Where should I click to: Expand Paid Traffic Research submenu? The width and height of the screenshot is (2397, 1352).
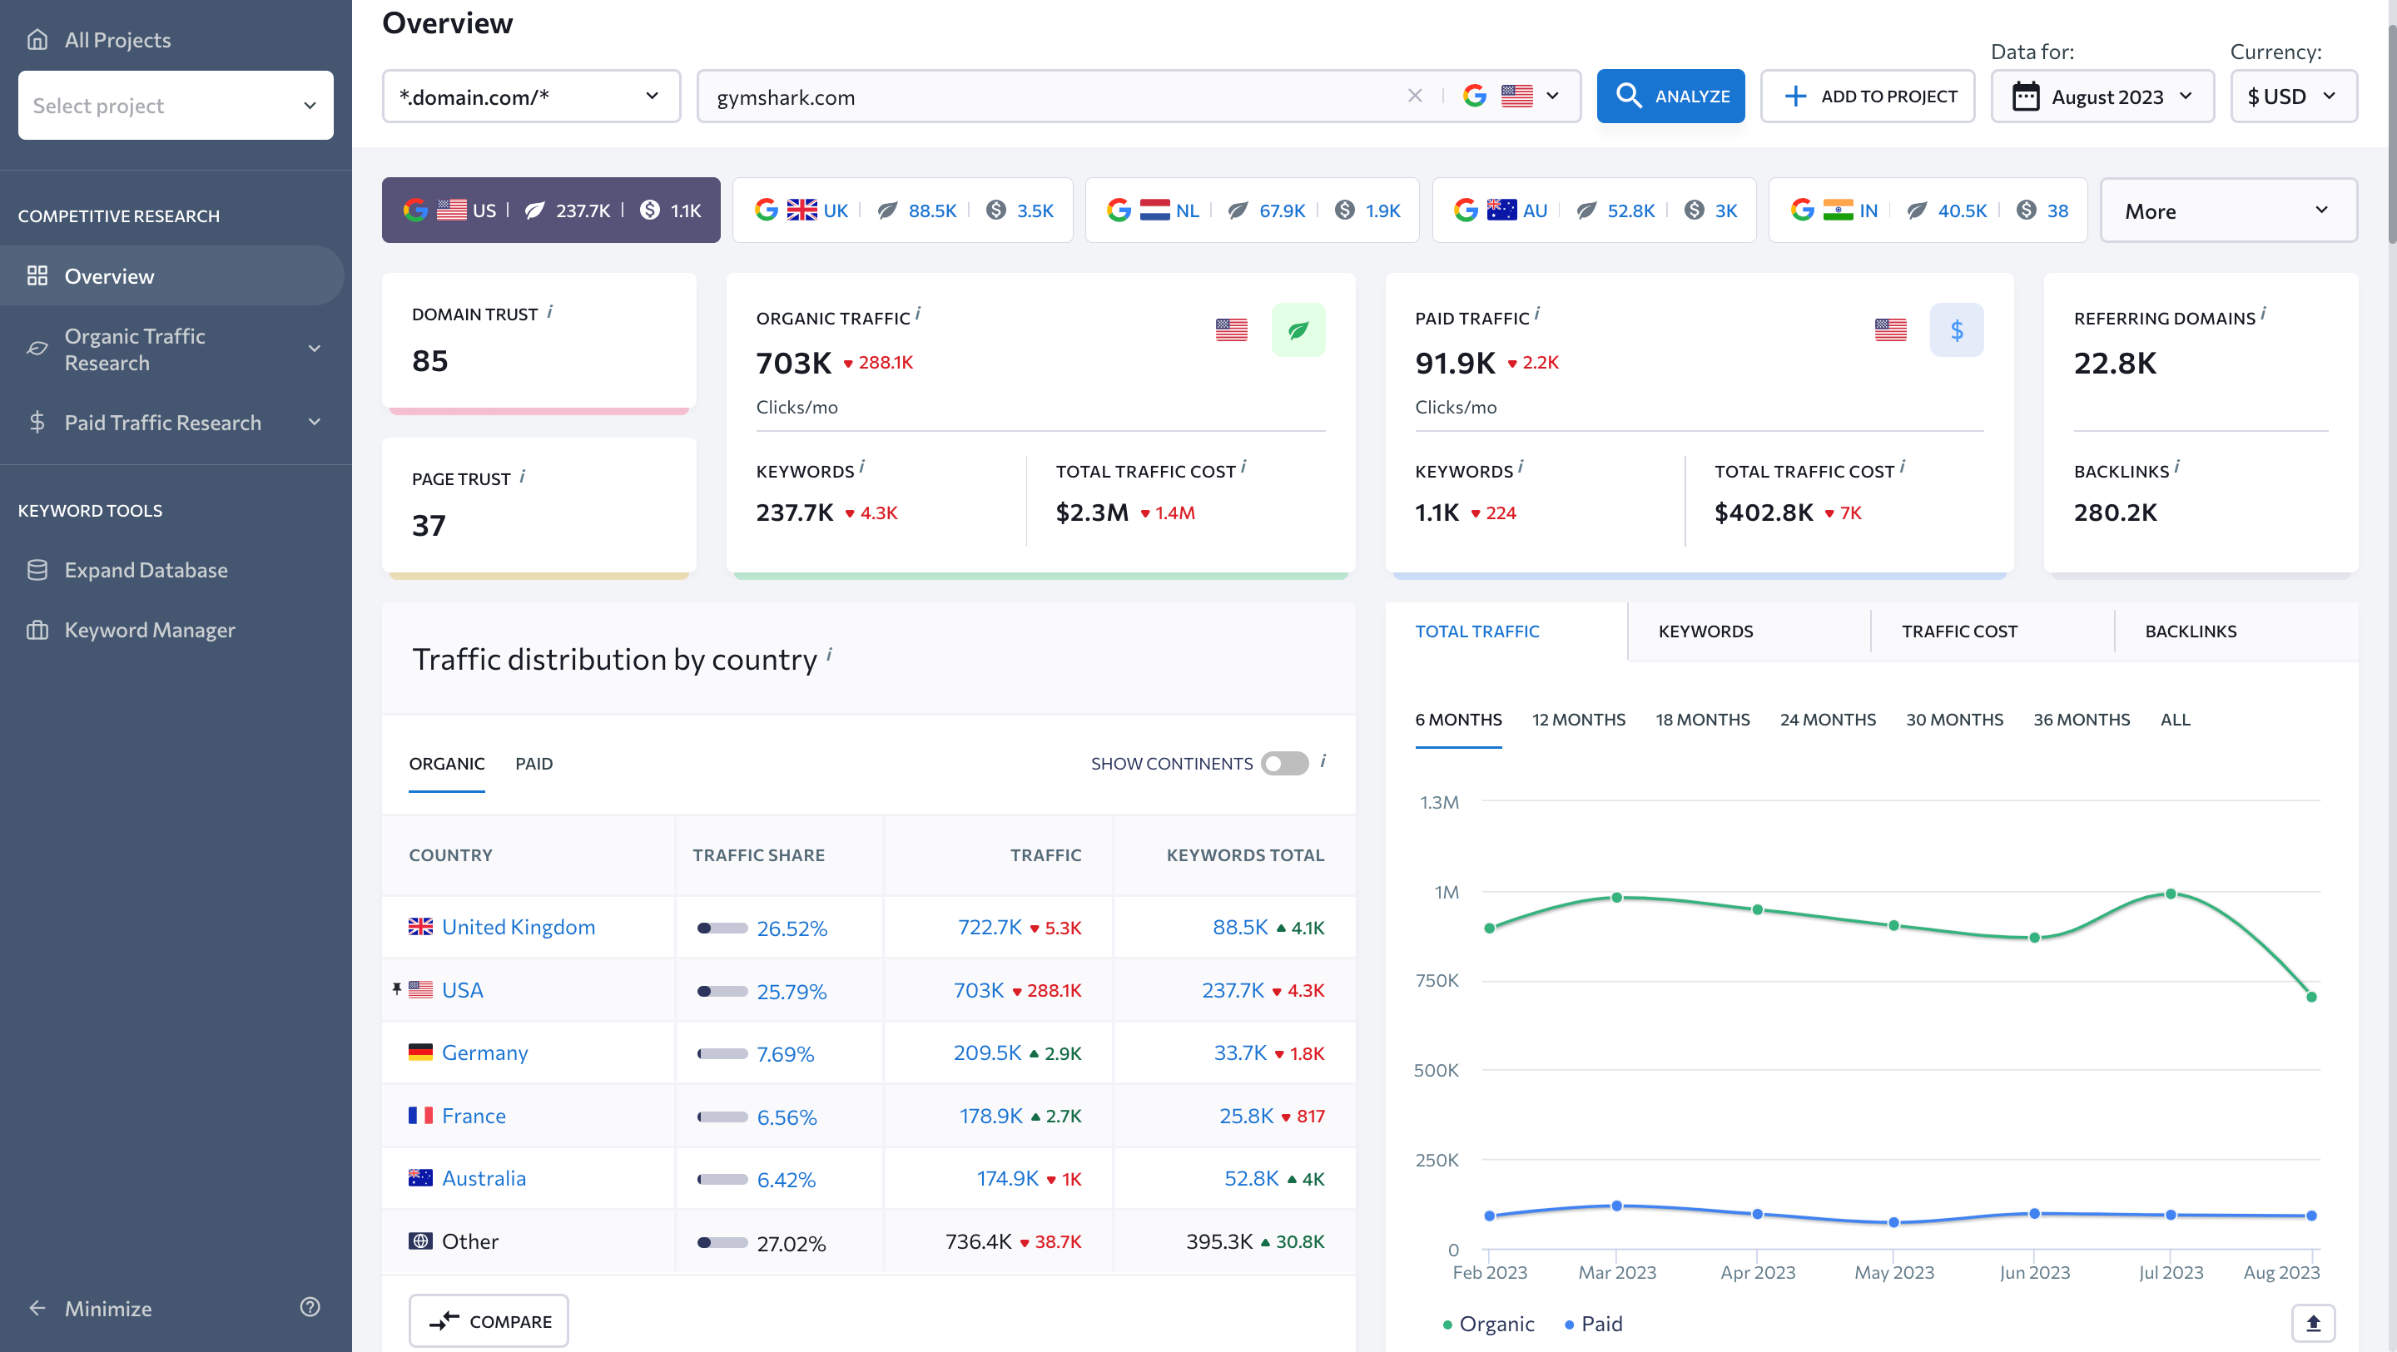click(315, 423)
